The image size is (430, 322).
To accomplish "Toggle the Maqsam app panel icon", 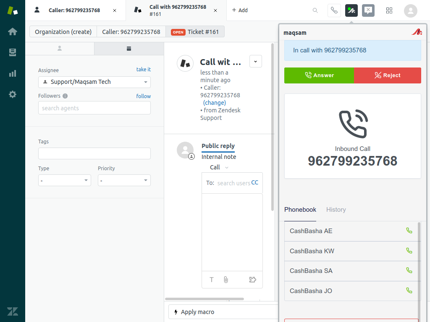I will (x=351, y=10).
